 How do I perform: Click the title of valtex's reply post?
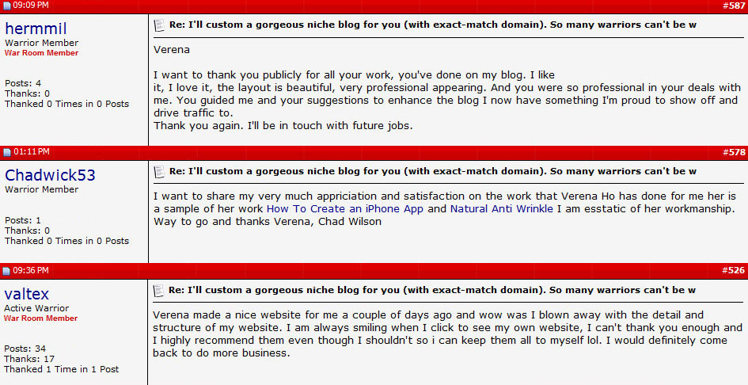pos(433,290)
